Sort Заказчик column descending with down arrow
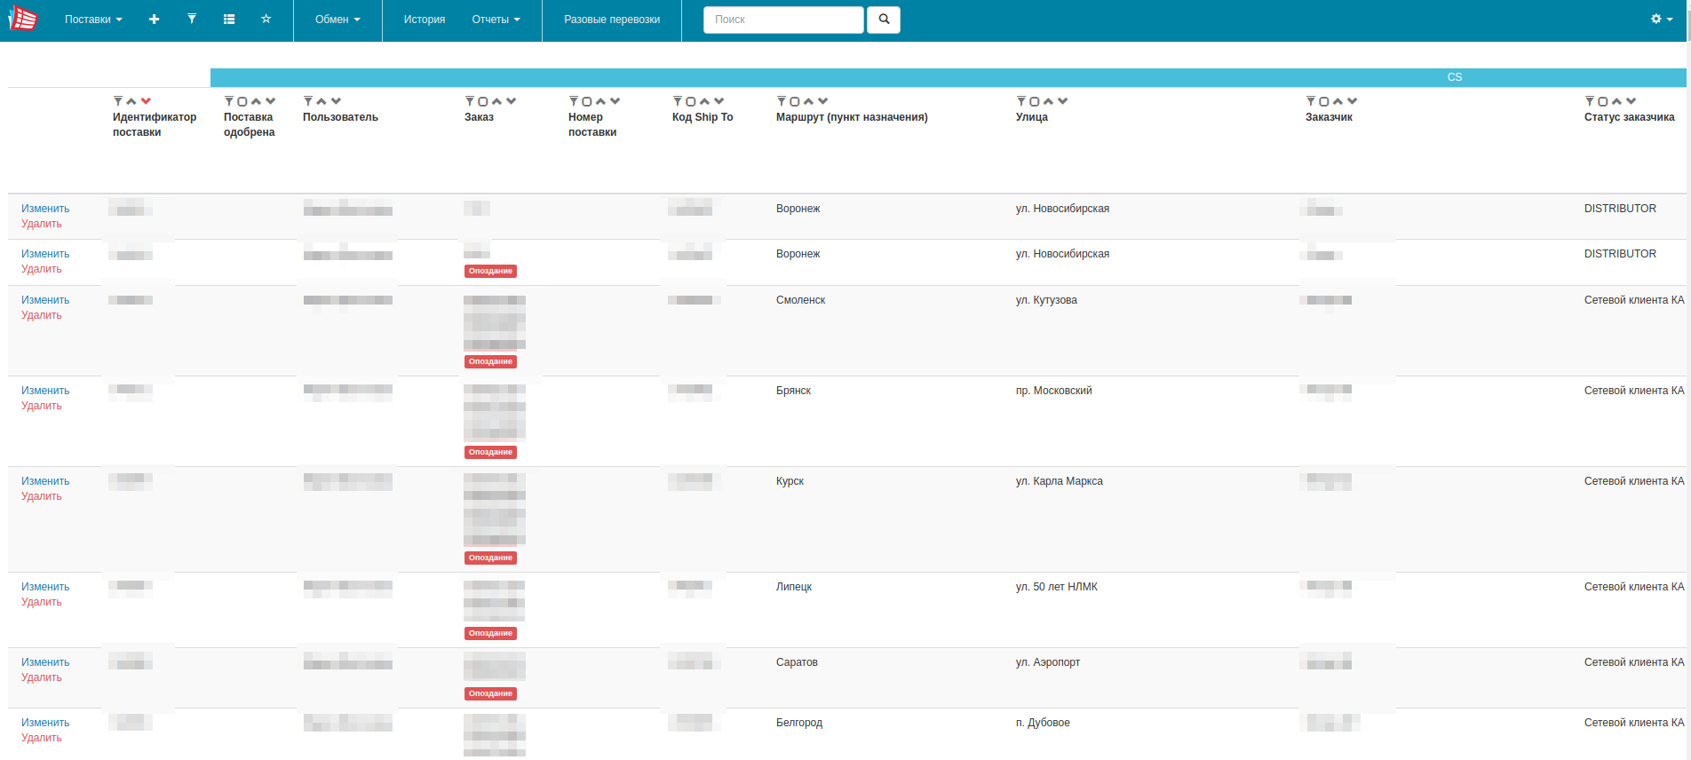 (1352, 101)
